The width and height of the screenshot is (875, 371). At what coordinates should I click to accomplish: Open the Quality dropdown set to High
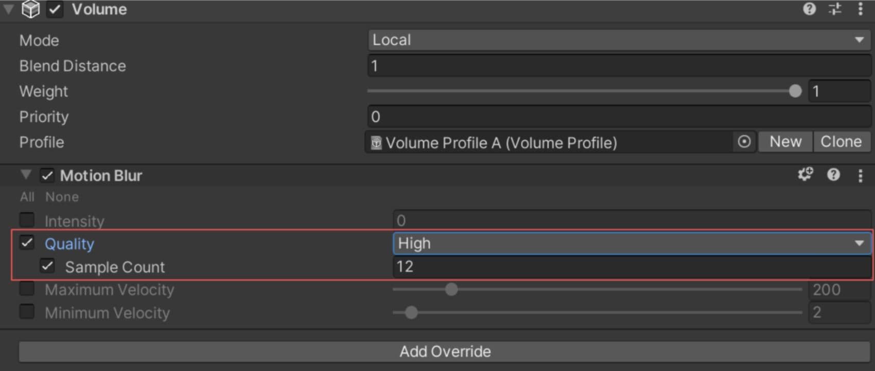point(632,243)
